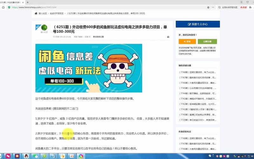254x159 pixels.
Task: Click the address bar URL
Action: 34,7
